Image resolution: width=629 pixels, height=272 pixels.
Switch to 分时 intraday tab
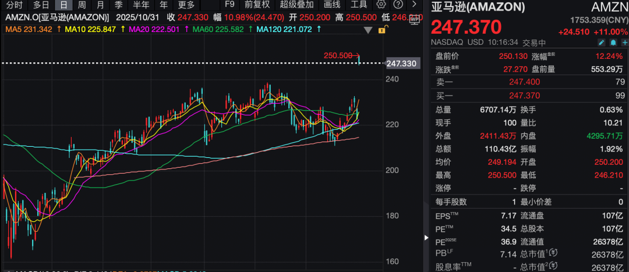pyautogui.click(x=14, y=5)
